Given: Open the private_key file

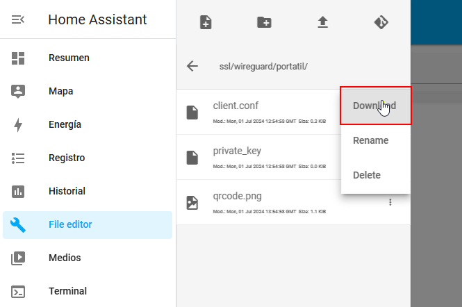Looking at the screenshot, I should [x=237, y=151].
